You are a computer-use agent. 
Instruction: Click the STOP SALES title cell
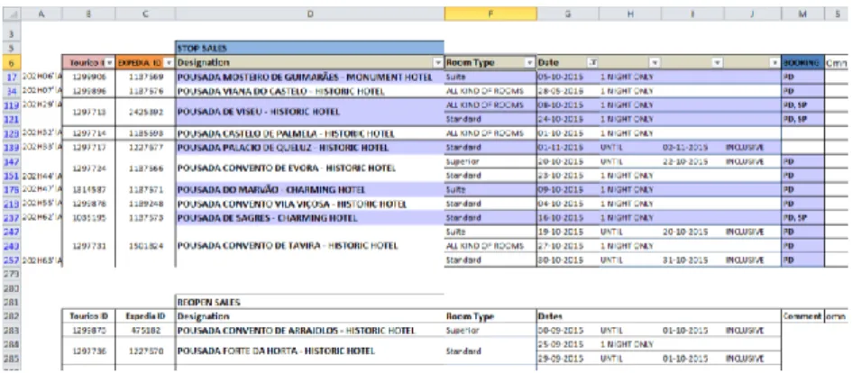point(310,48)
